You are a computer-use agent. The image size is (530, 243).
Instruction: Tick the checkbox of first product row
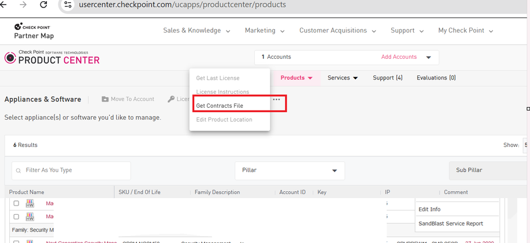tap(16, 203)
